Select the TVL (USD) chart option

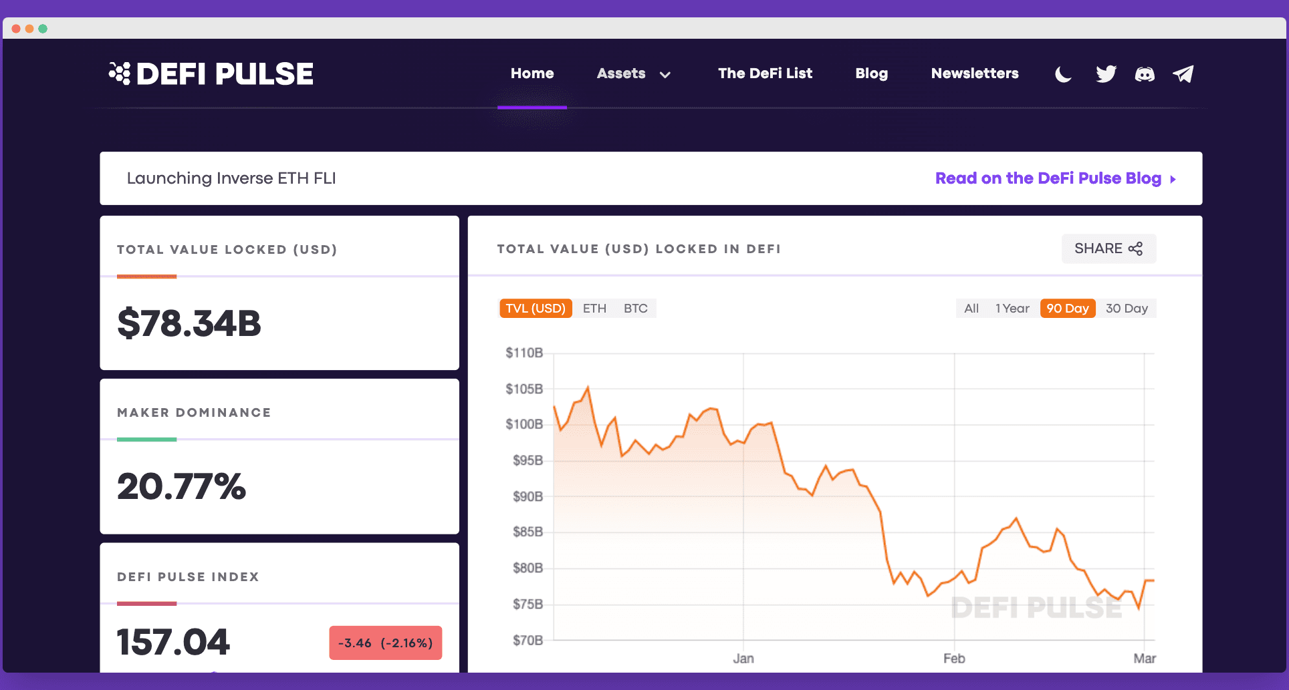tap(536, 309)
